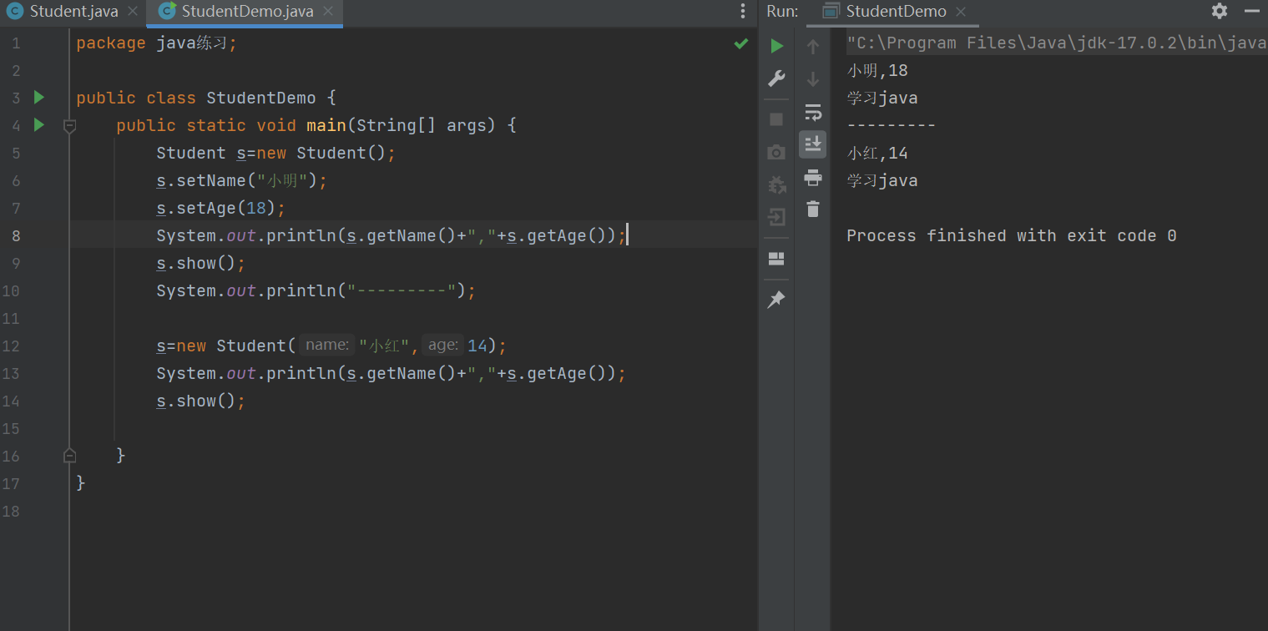Click "Student s=new Student();" on line 5
This screenshot has height=631, width=1268.
[x=276, y=153]
